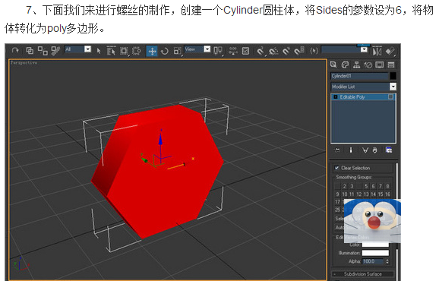Click the Make Unique icon

tap(365, 150)
